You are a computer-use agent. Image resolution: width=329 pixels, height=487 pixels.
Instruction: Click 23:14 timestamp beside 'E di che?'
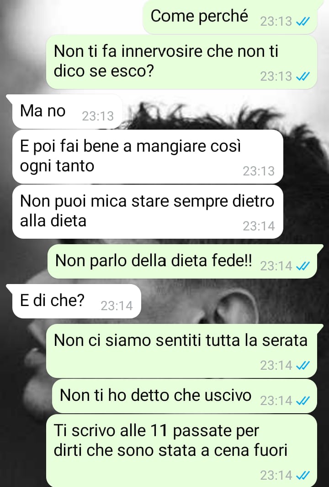coord(117,306)
